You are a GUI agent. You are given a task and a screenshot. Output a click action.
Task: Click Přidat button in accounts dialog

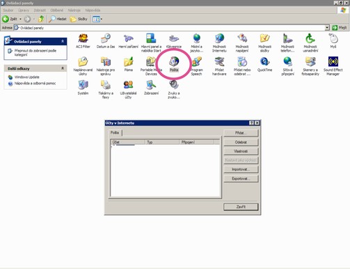(241, 133)
